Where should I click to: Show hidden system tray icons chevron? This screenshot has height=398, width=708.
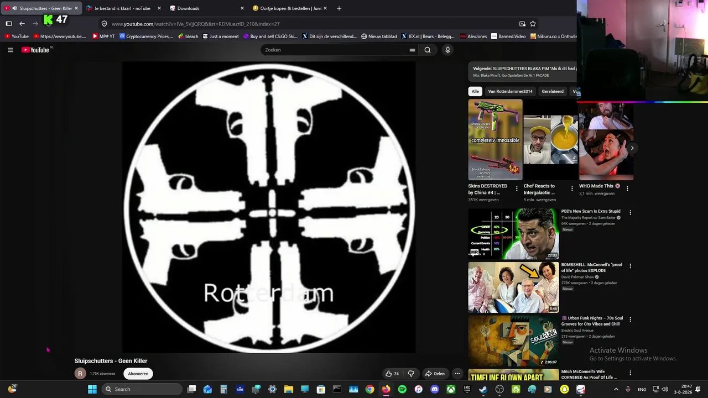pos(616,389)
